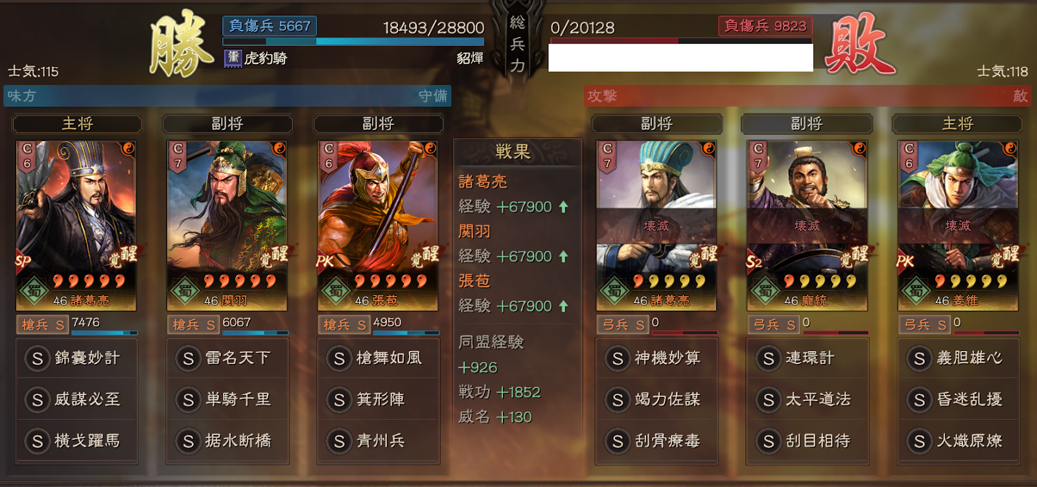1037x487 pixels.
Task: Click the yin-yang icon on ally 諸葛亮's card
Action: click(128, 148)
